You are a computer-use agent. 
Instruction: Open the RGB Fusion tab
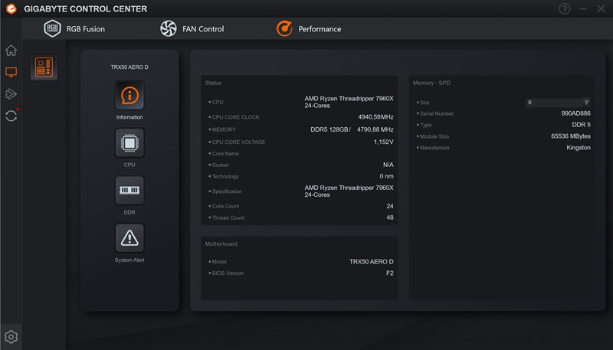point(74,28)
